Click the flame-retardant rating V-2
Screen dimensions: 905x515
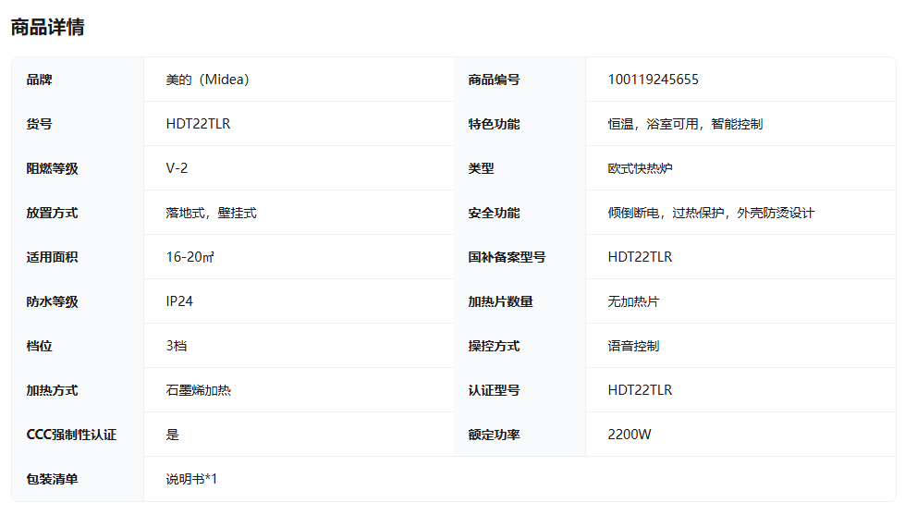(177, 168)
